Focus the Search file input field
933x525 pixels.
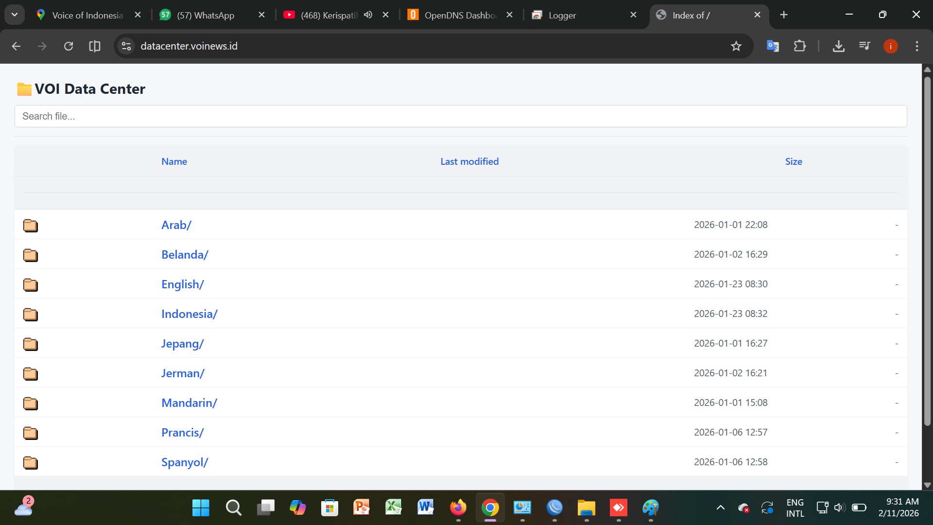pyautogui.click(x=460, y=116)
